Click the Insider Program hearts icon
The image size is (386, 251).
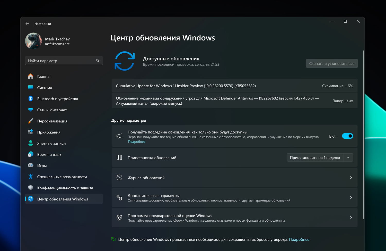[119, 218]
